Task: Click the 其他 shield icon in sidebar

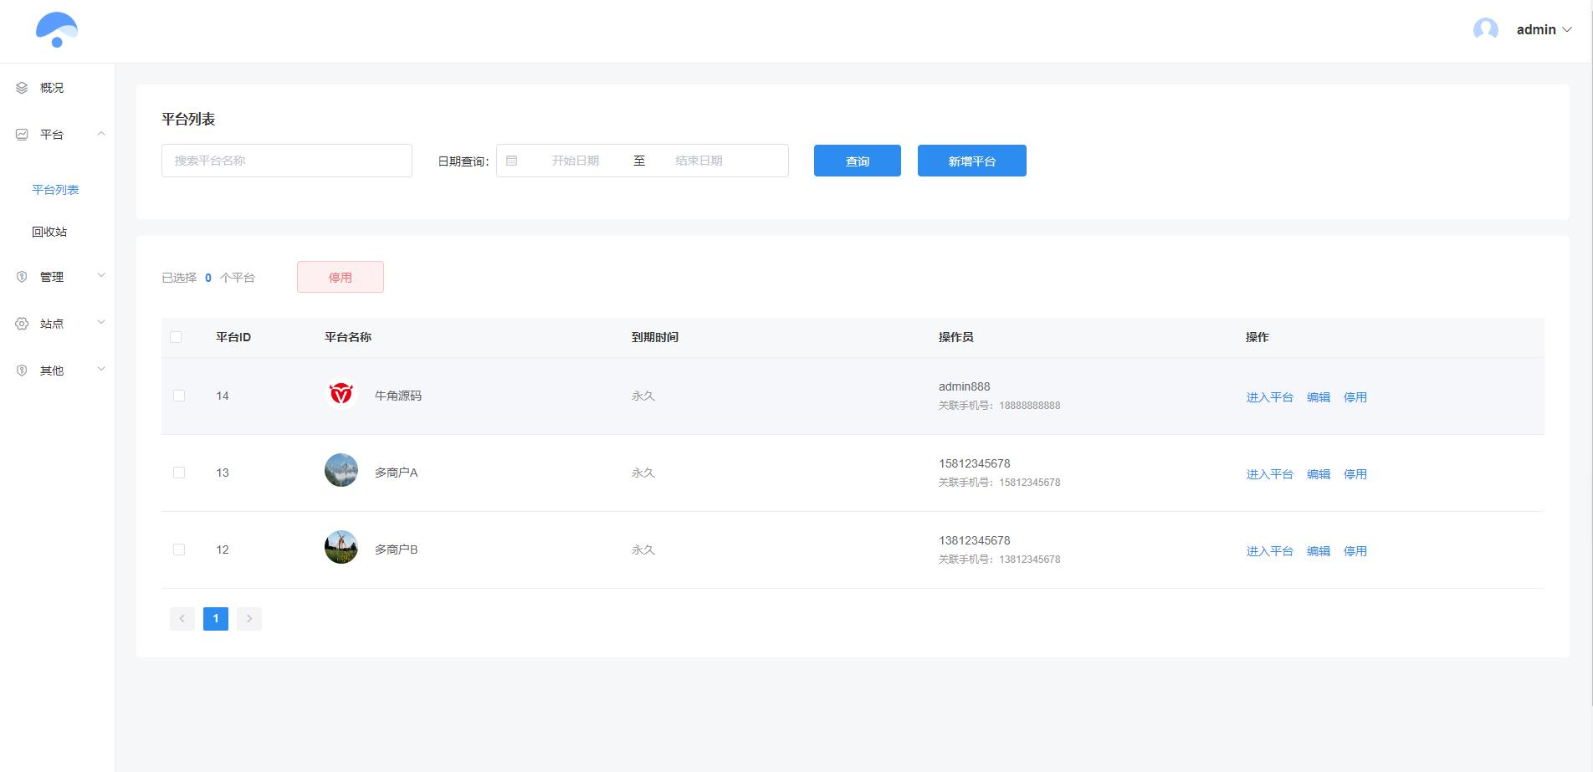Action: [22, 371]
